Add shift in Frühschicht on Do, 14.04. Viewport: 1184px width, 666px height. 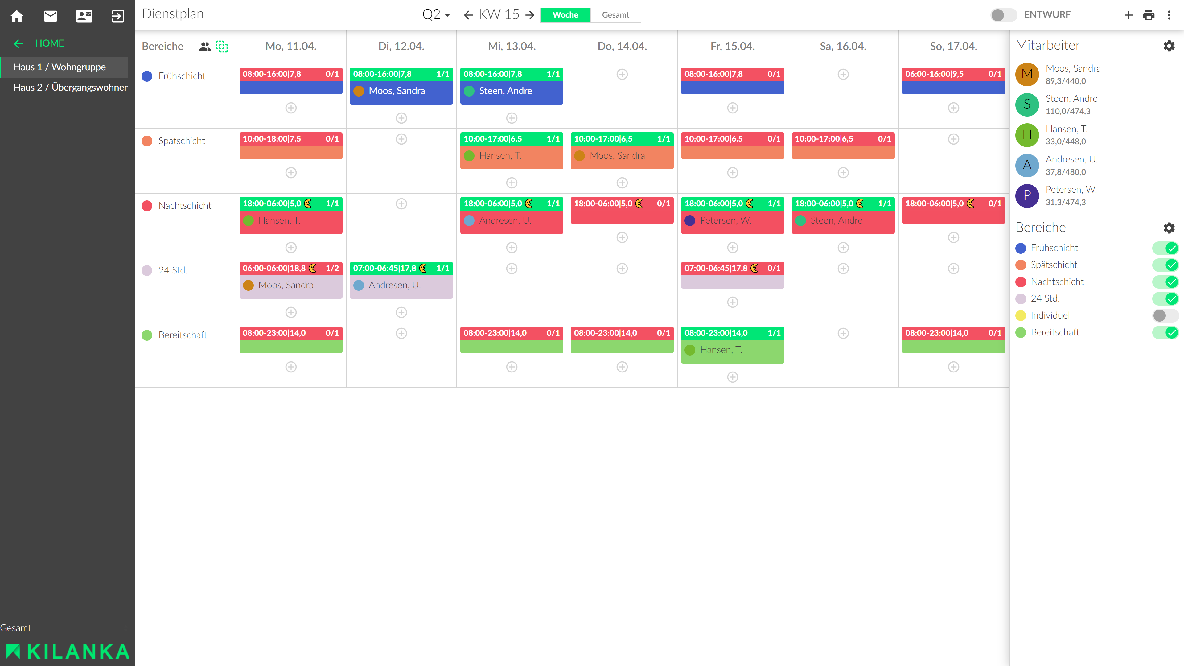pos(622,74)
